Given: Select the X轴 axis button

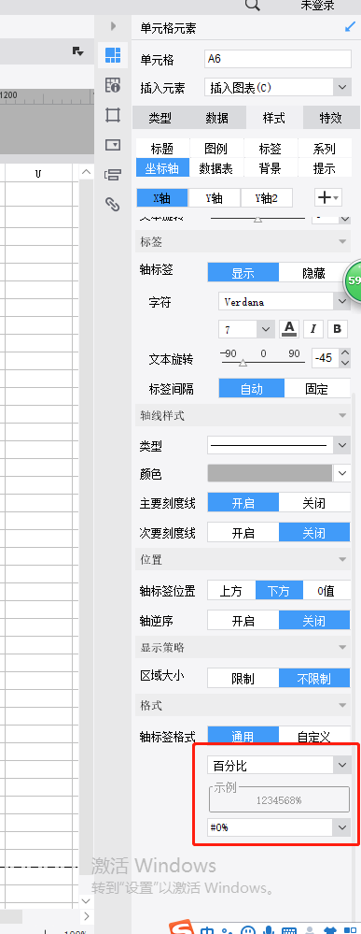Looking at the screenshot, I should (x=161, y=198).
